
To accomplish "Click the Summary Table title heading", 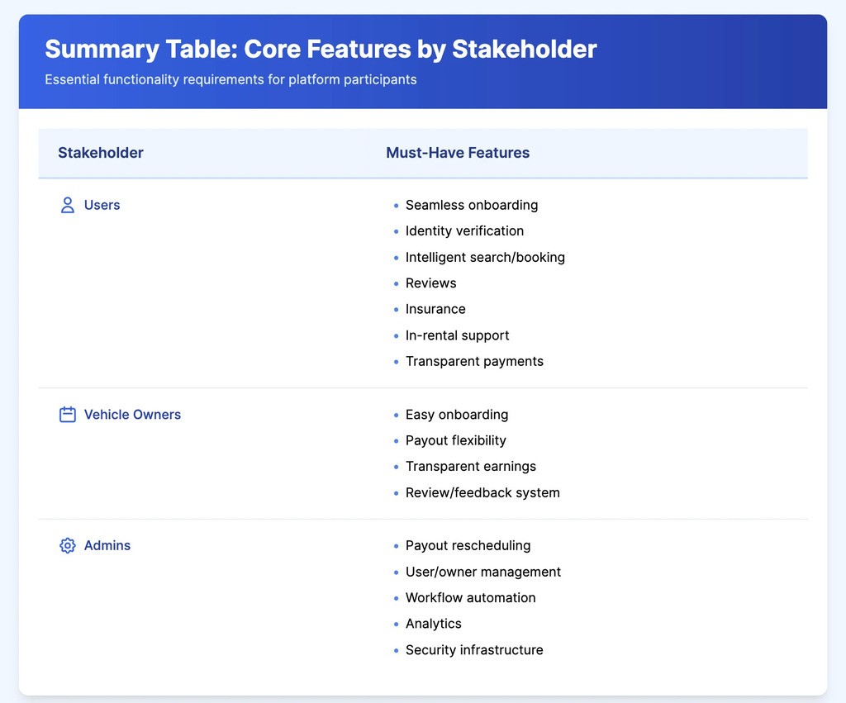I will 321,49.
